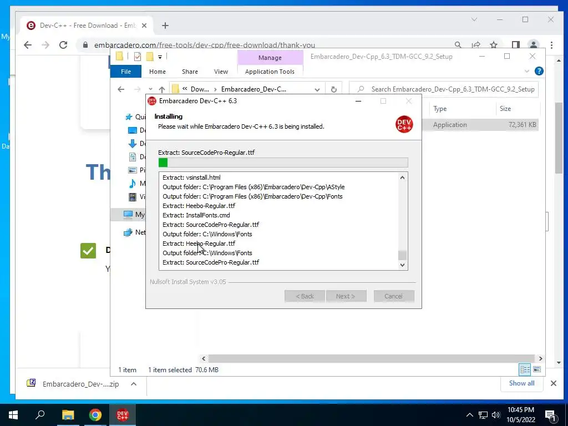Click Explorer's blue help icon
This screenshot has width=568, height=426.
(x=539, y=71)
